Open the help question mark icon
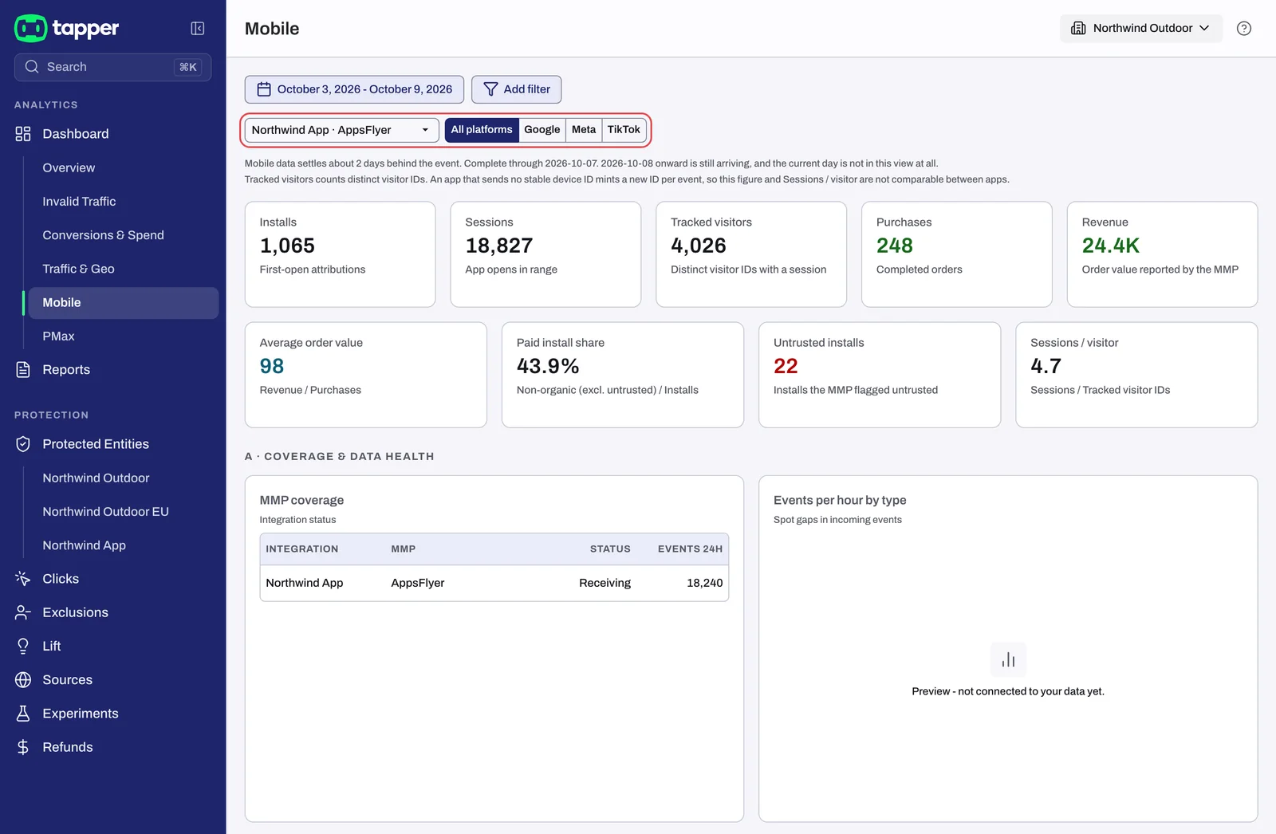The image size is (1276, 834). (1244, 29)
